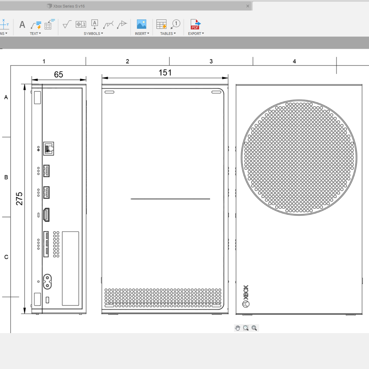369x369 pixels.
Task: Click the power connector outline in the drawing
Action: tap(47, 282)
